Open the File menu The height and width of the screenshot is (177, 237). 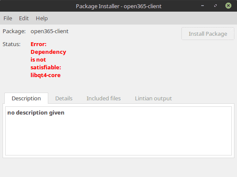point(8,18)
